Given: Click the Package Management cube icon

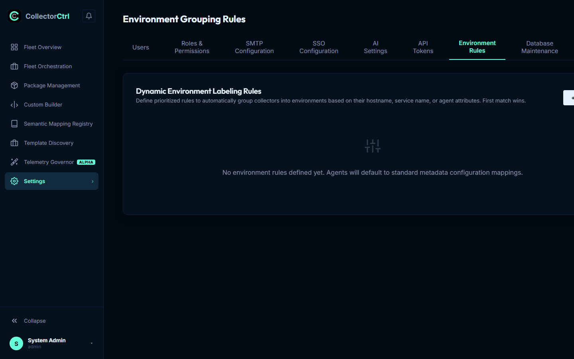Looking at the screenshot, I should (x=14, y=85).
